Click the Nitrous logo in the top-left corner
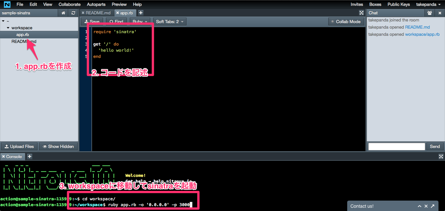The image size is (445, 211). (x=7, y=4)
